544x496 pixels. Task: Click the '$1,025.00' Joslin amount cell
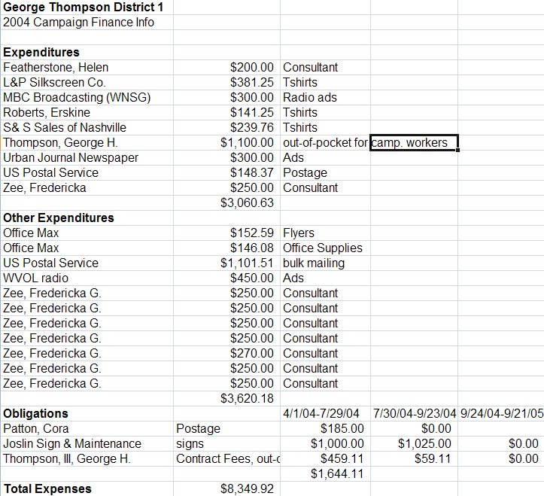(x=415, y=443)
